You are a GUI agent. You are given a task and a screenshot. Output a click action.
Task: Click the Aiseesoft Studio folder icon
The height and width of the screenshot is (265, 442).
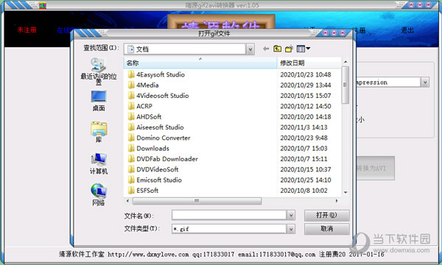[x=131, y=127]
